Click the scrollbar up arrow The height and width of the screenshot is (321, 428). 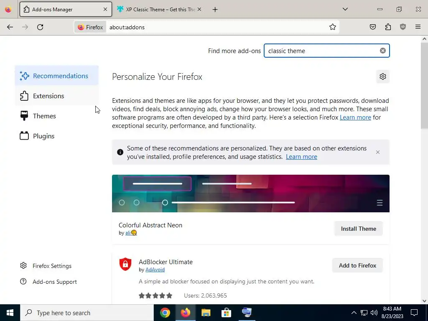(x=424, y=39)
